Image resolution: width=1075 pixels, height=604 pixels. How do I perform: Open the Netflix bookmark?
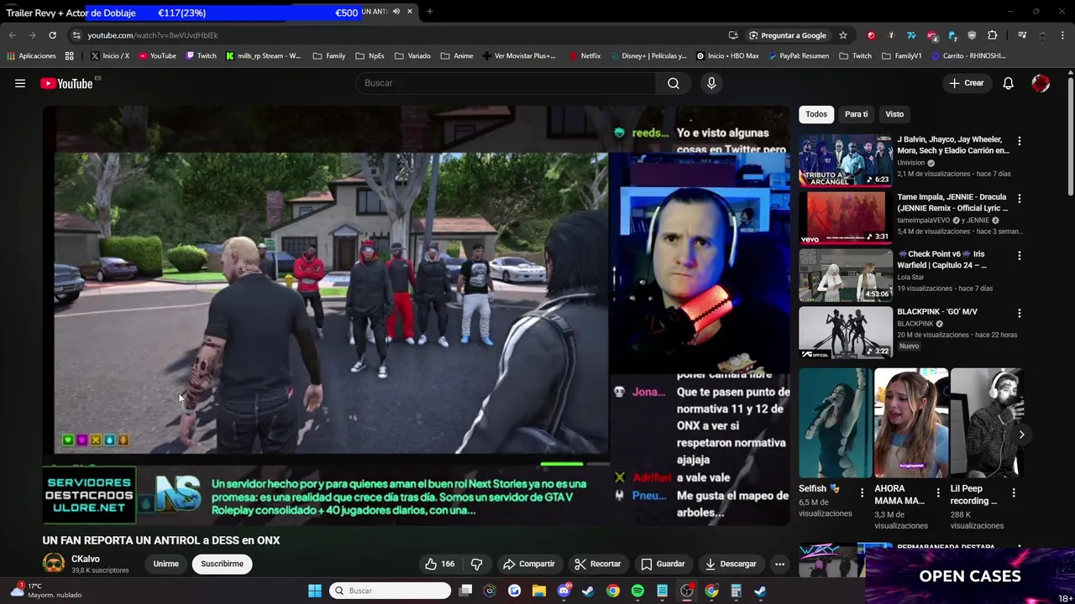585,56
